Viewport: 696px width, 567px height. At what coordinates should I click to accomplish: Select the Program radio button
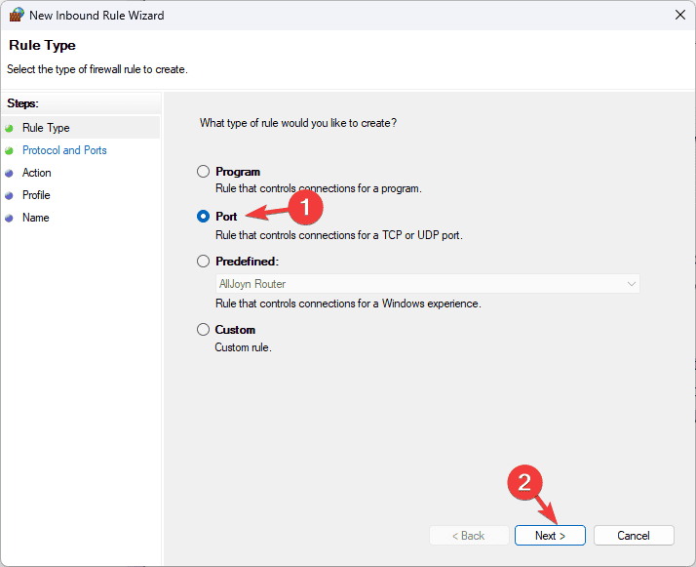click(204, 172)
